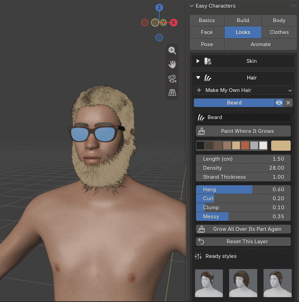This screenshot has height=302, width=299.
Task: Click the Length (cm) value field
Action: (243, 159)
